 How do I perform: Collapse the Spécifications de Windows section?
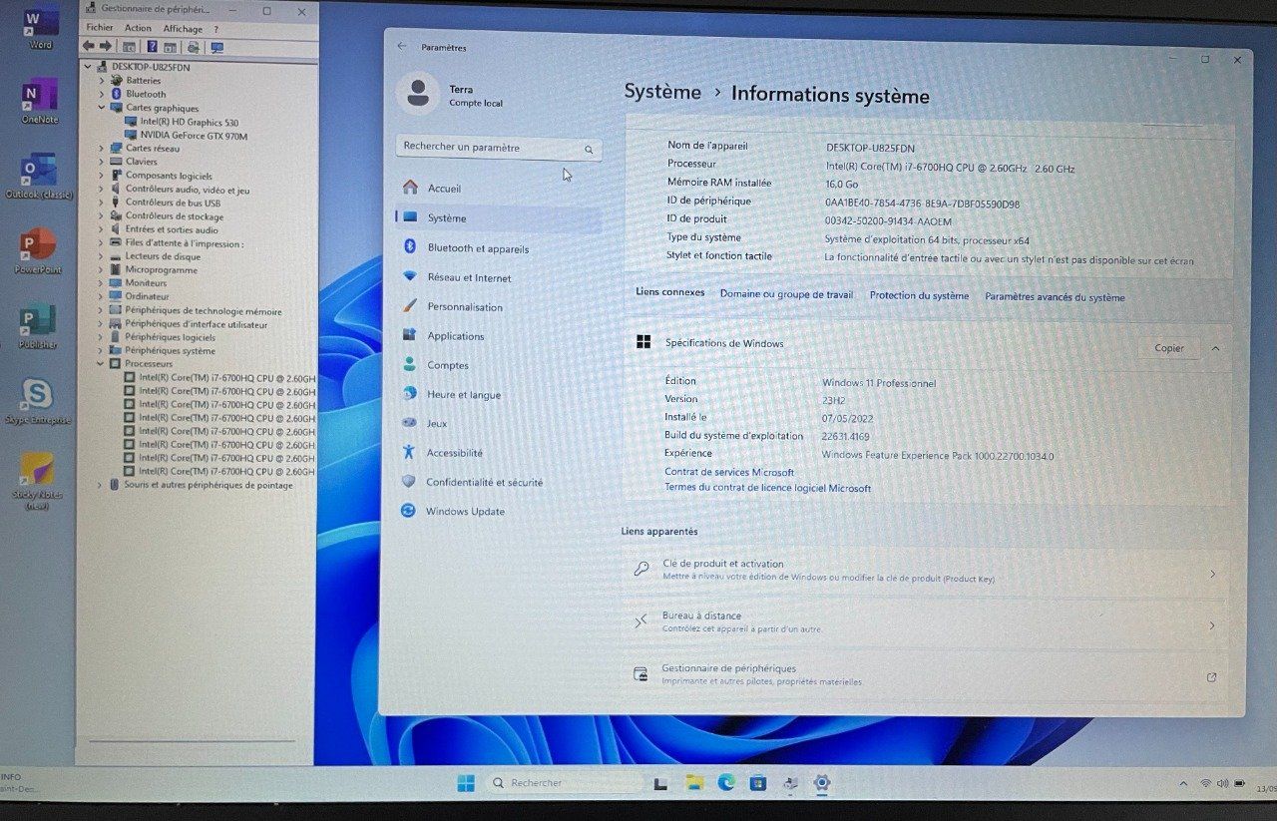pyautogui.click(x=1215, y=348)
